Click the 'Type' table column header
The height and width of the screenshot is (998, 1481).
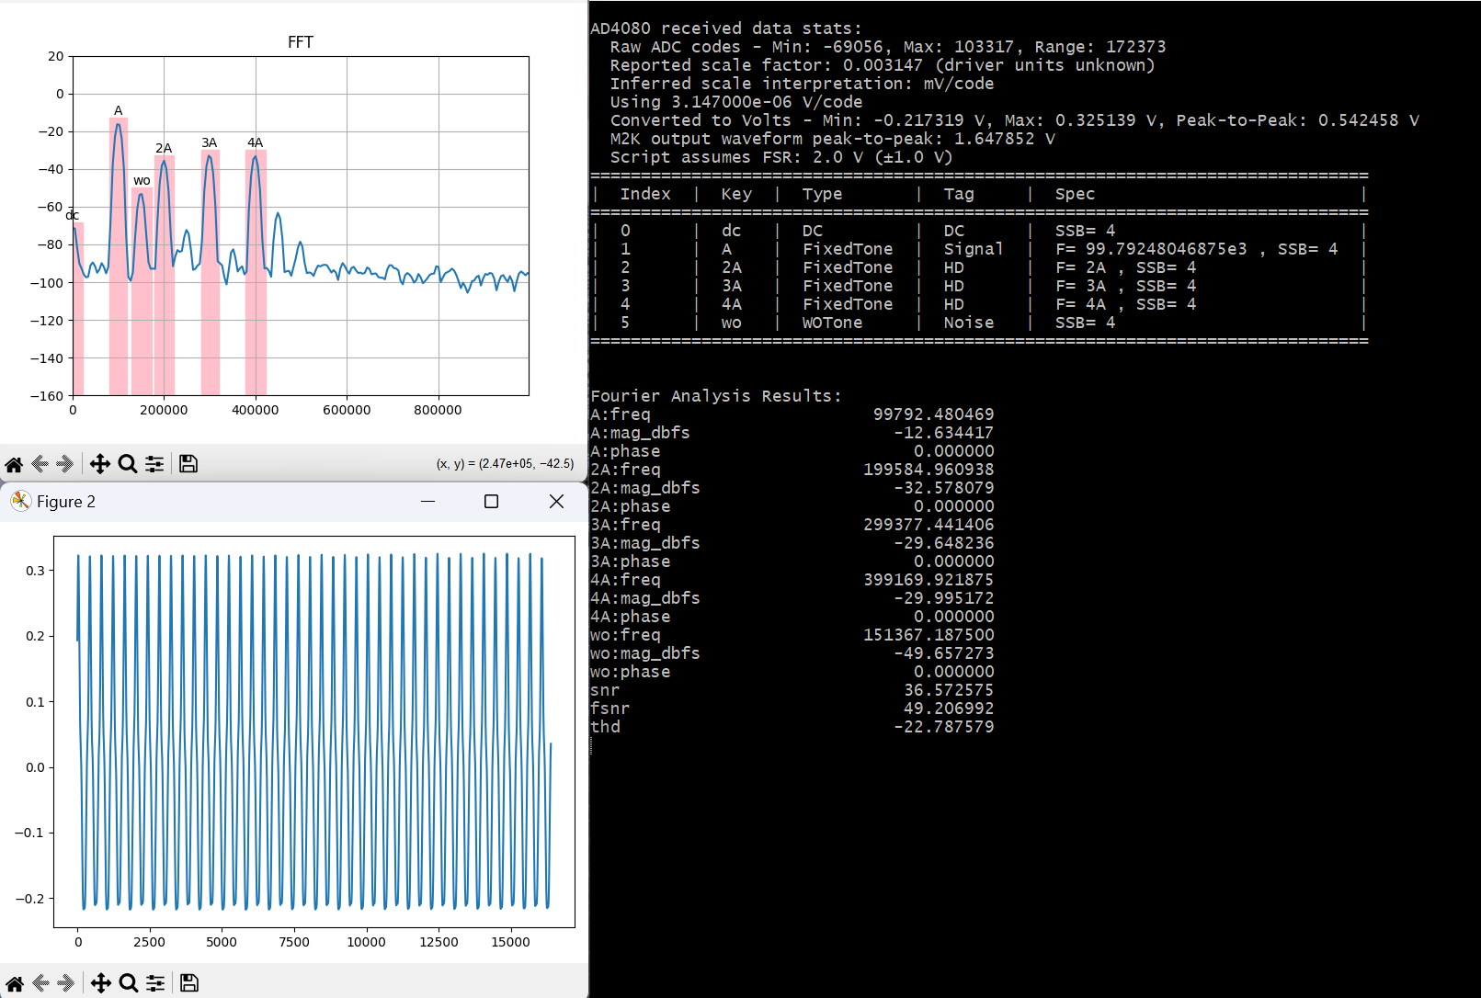coord(822,194)
